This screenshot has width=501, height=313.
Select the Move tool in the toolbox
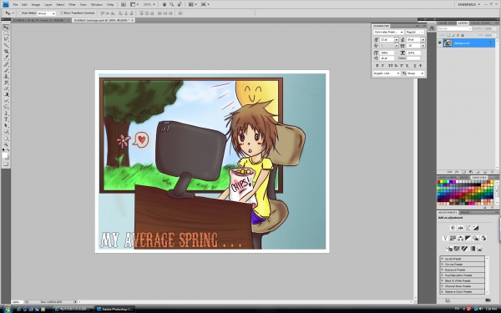(x=6, y=28)
